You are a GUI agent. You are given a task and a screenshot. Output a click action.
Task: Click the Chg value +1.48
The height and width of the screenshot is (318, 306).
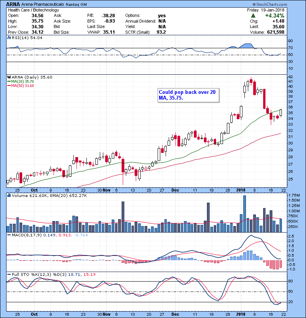pyautogui.click(x=278, y=21)
